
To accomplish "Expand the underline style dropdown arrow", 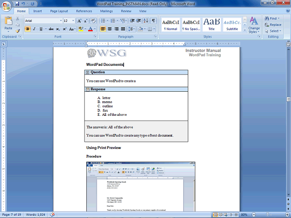I will tap(45, 29).
